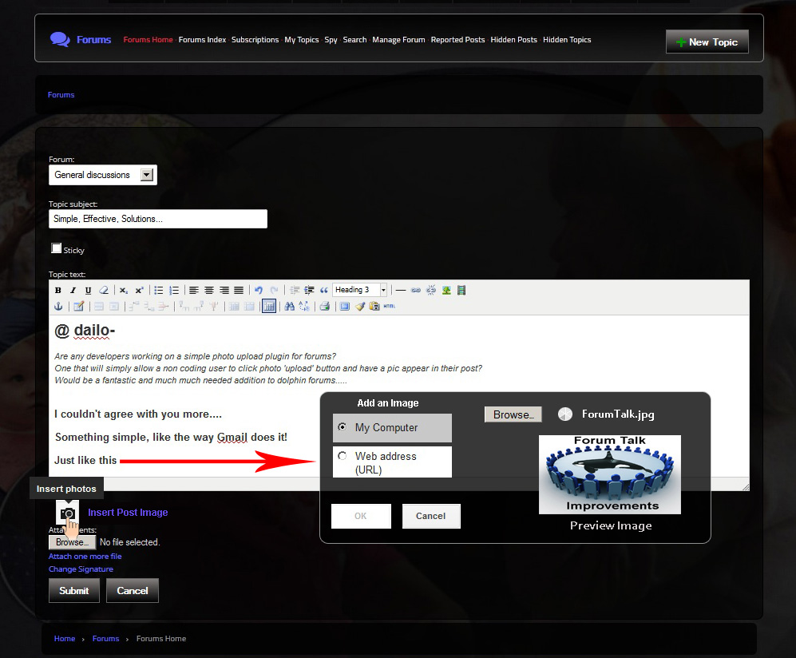Undo the last edit with the undo arrow

tap(259, 290)
